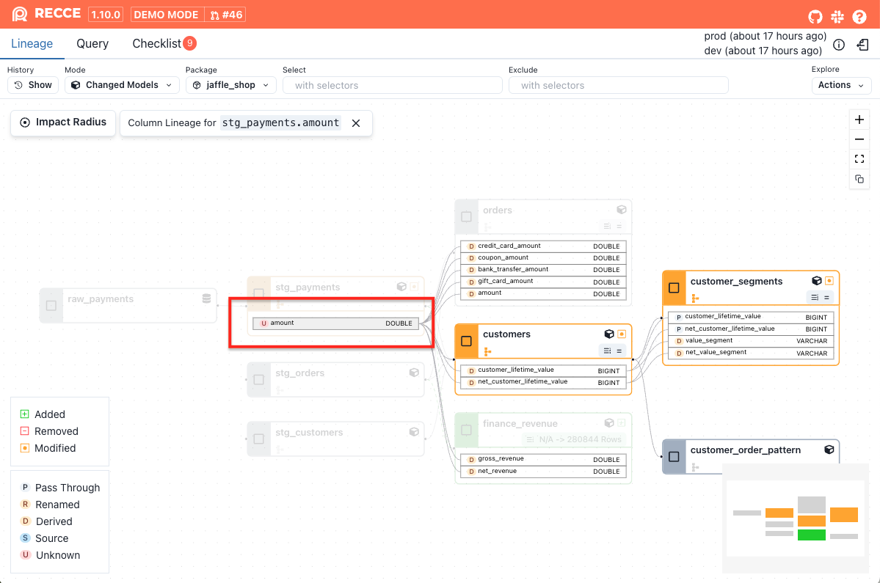Tick the customer_order_pattern node checkbox
Image resolution: width=880 pixels, height=583 pixels.
(x=674, y=456)
